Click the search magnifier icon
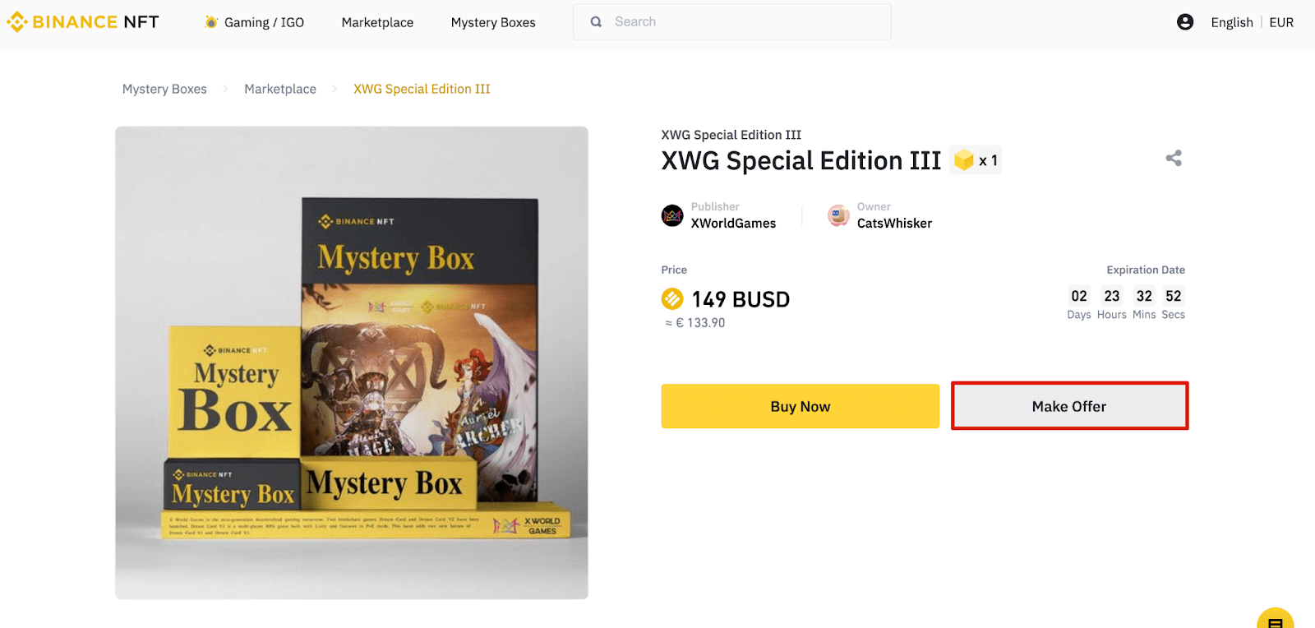 click(596, 22)
